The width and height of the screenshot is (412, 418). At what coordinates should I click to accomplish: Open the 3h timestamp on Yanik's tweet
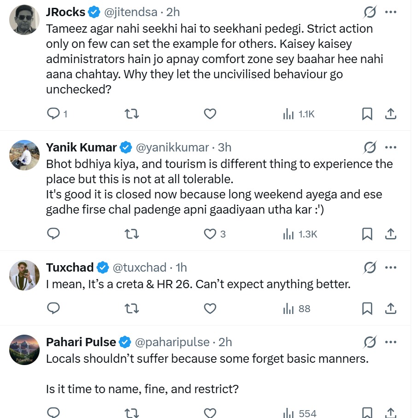click(x=224, y=147)
